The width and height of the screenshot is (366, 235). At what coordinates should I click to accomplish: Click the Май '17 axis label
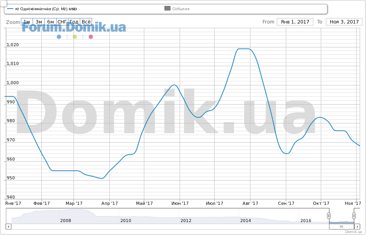pyautogui.click(x=144, y=203)
